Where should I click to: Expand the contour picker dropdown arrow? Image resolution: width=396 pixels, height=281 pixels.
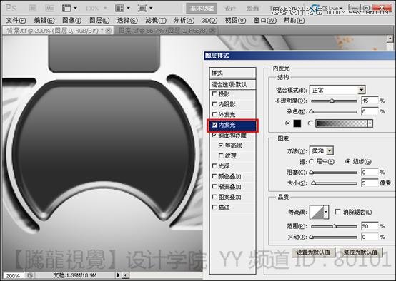(326, 212)
